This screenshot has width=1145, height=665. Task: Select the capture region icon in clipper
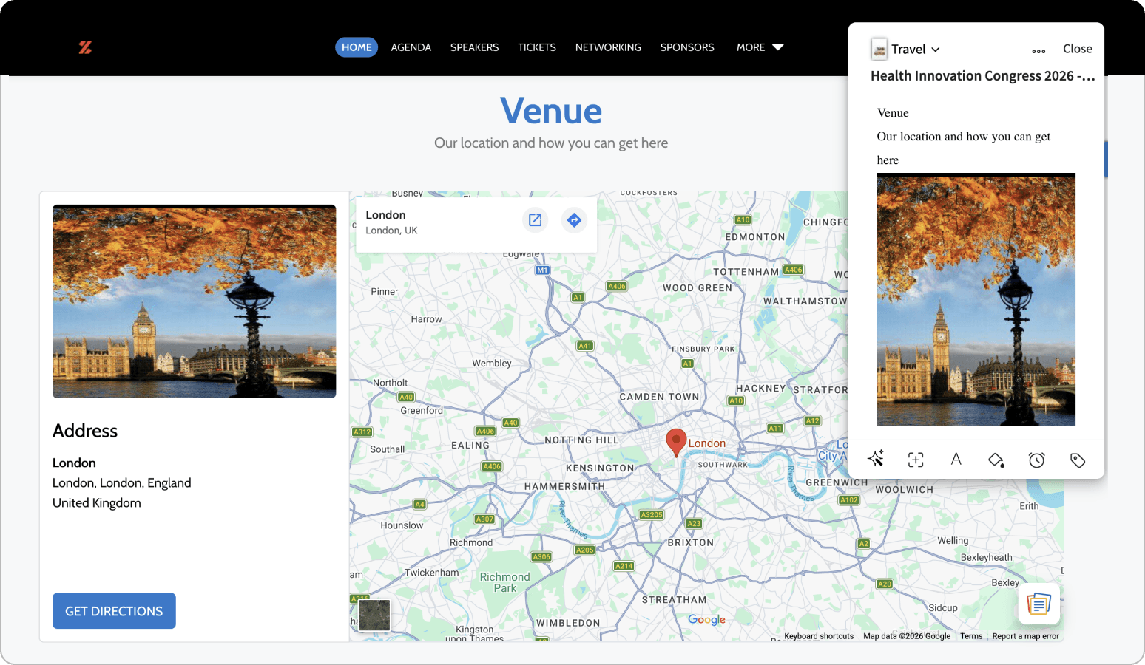[916, 460]
